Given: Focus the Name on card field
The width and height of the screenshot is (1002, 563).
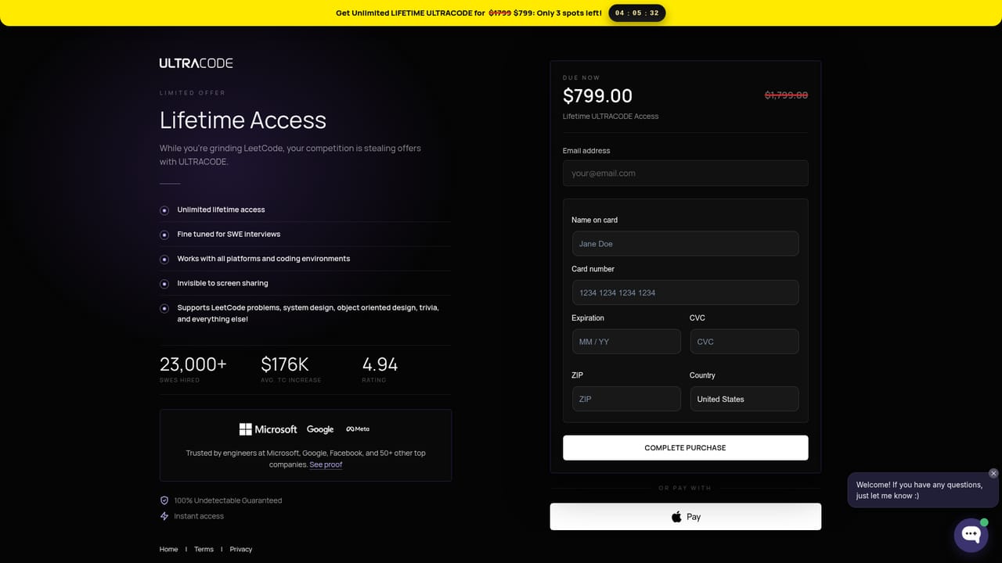Looking at the screenshot, I should [685, 243].
